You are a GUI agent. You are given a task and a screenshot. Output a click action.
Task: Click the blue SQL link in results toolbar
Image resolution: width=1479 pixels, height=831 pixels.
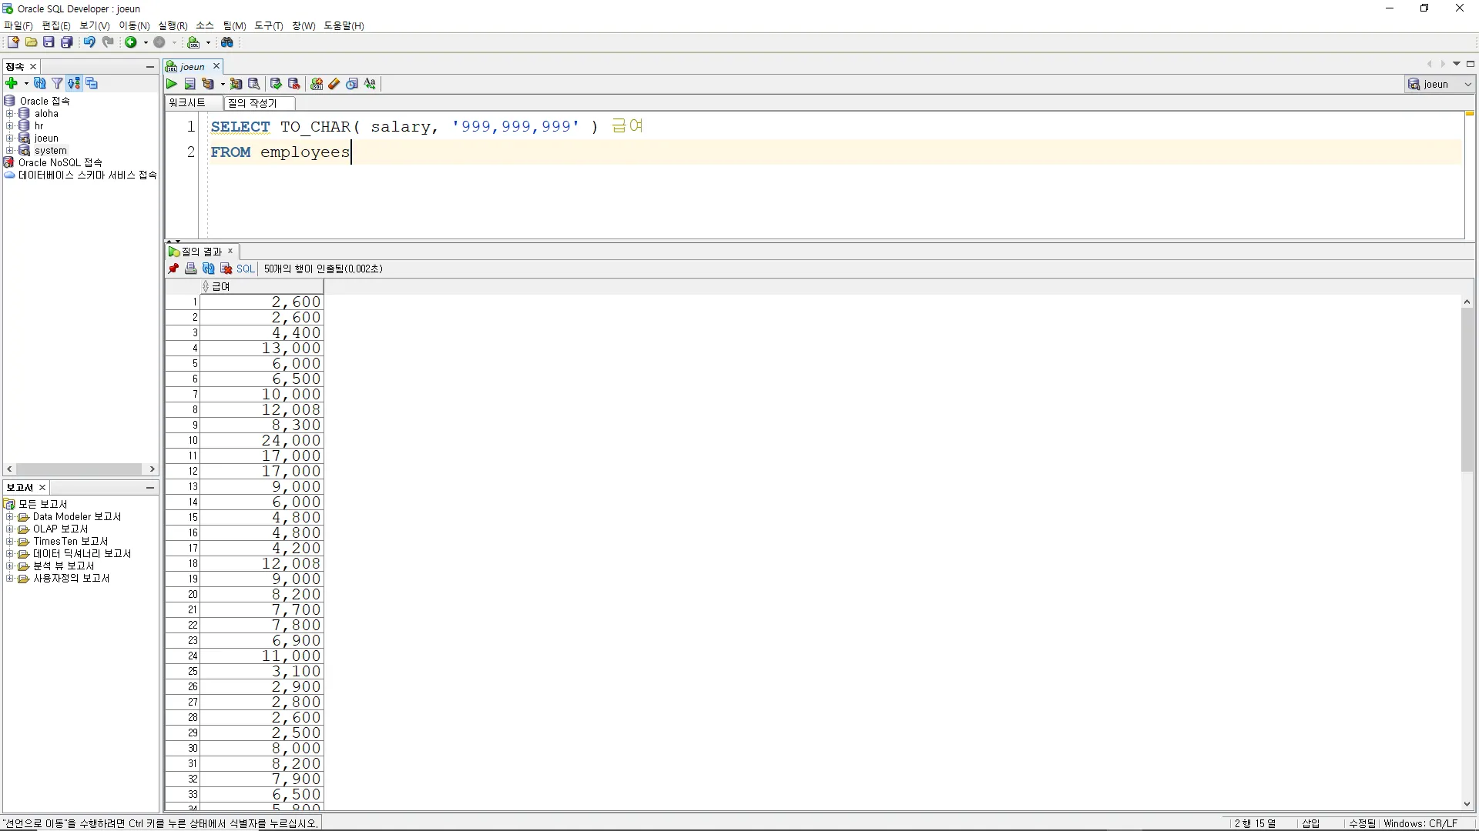pos(245,269)
